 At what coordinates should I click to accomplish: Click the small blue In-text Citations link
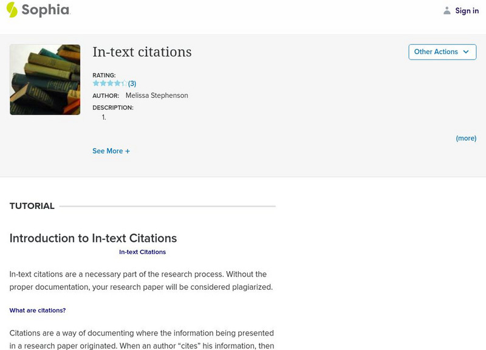click(142, 252)
